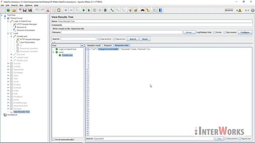Viewport: 255px width, 143px height.
Task: Click the Reset button
Action: [x=145, y=39]
